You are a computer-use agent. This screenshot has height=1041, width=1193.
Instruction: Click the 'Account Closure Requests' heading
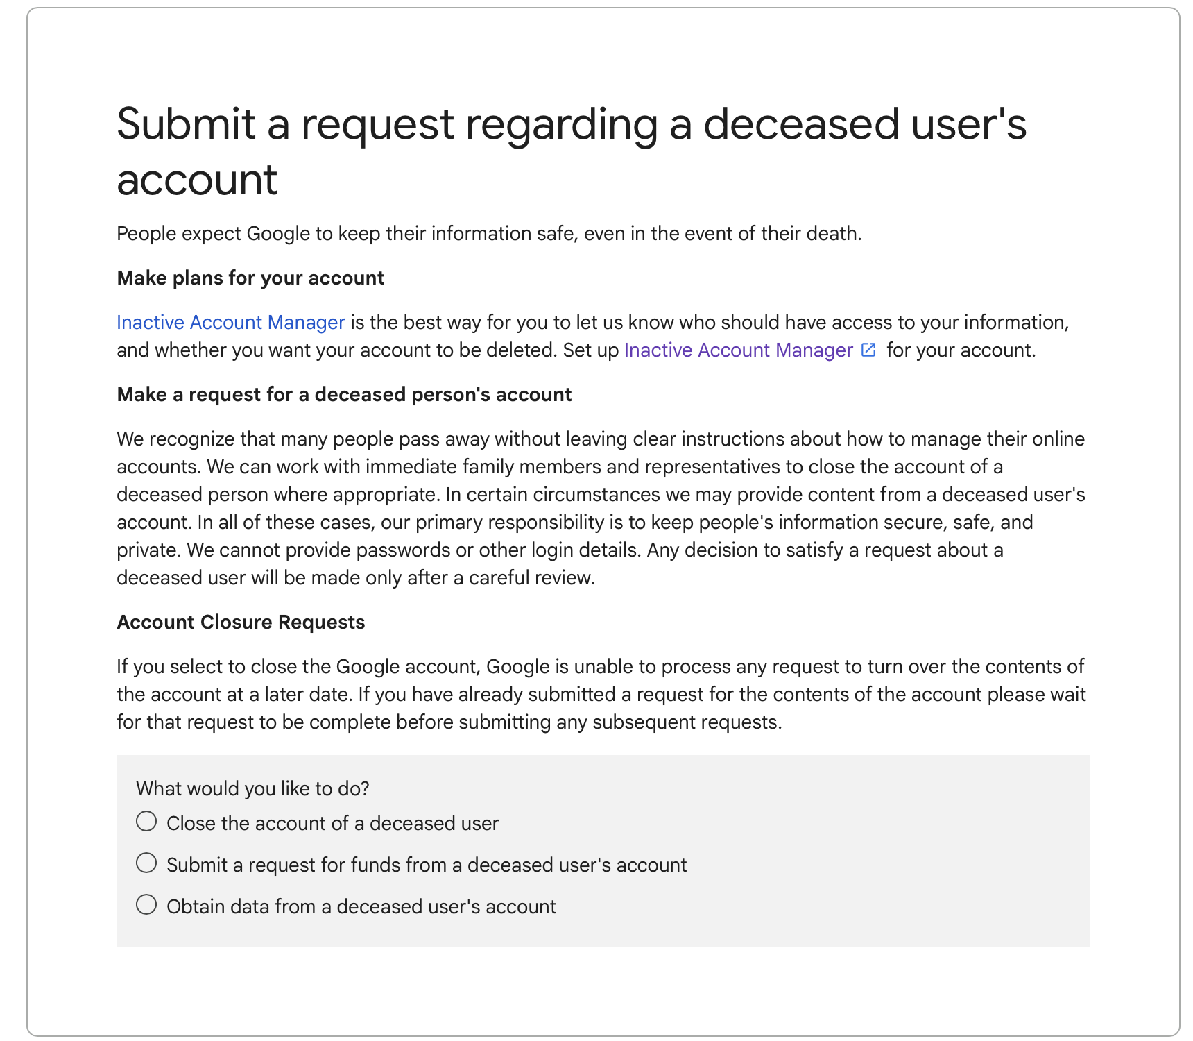click(241, 622)
